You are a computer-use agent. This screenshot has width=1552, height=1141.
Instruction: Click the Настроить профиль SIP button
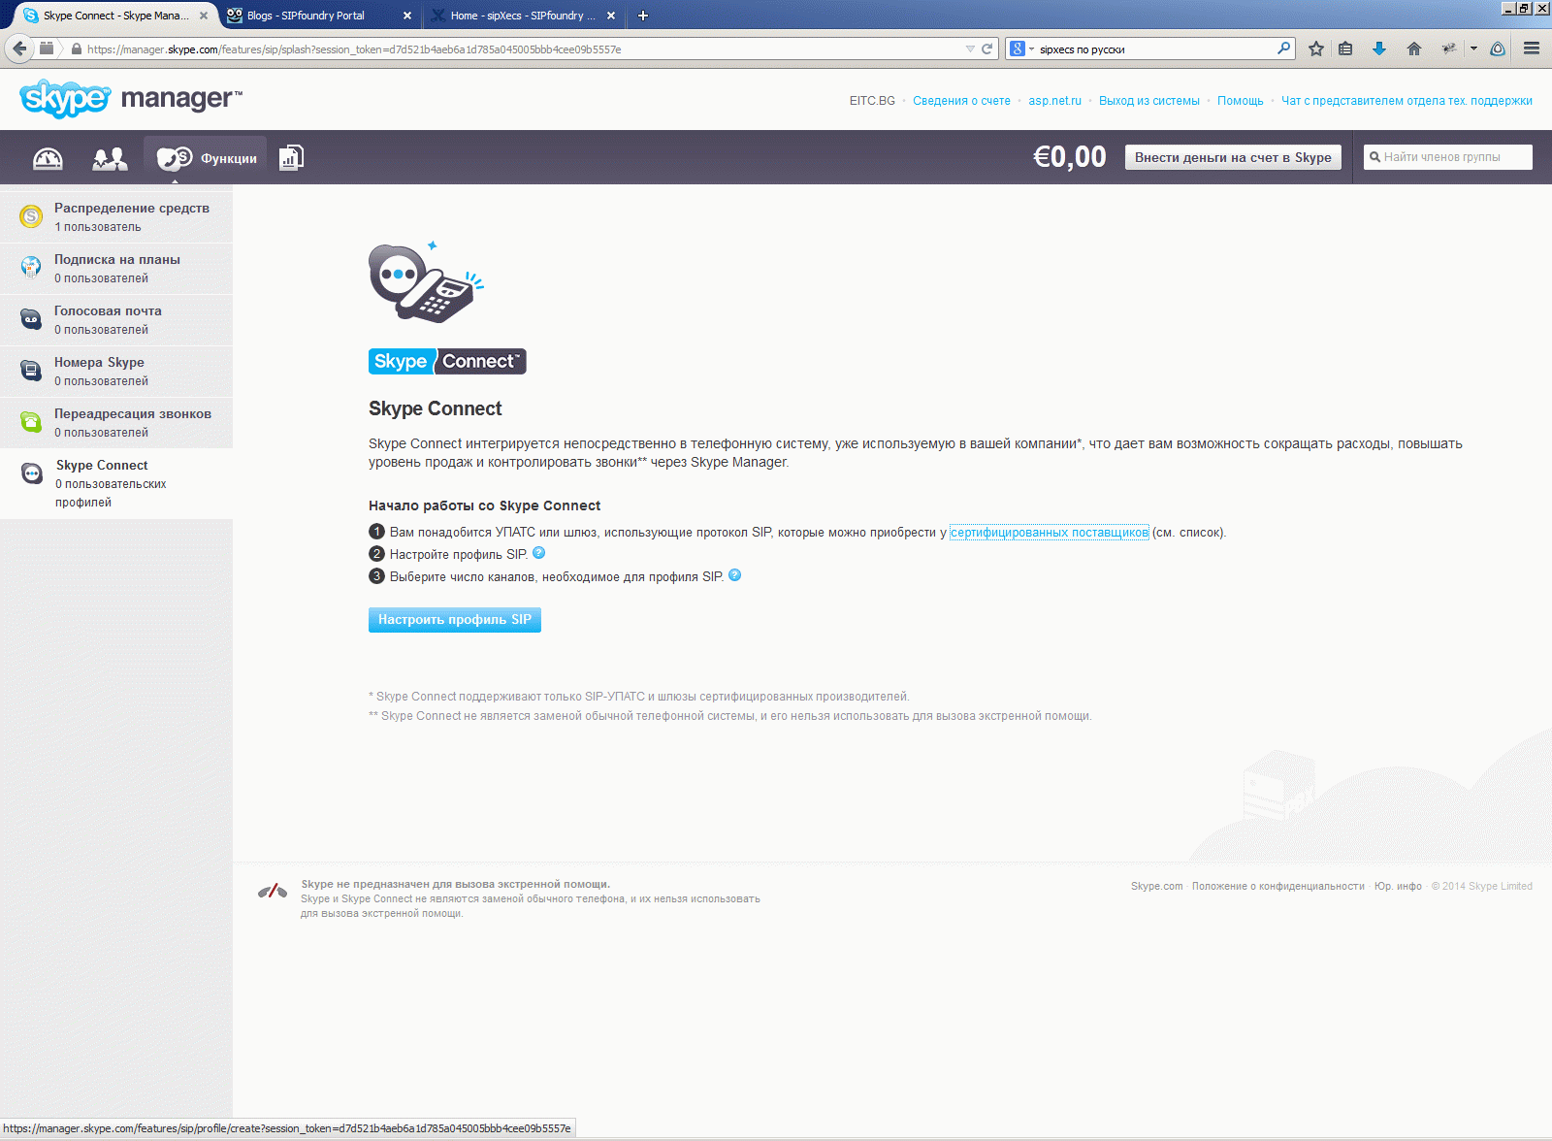pyautogui.click(x=455, y=620)
